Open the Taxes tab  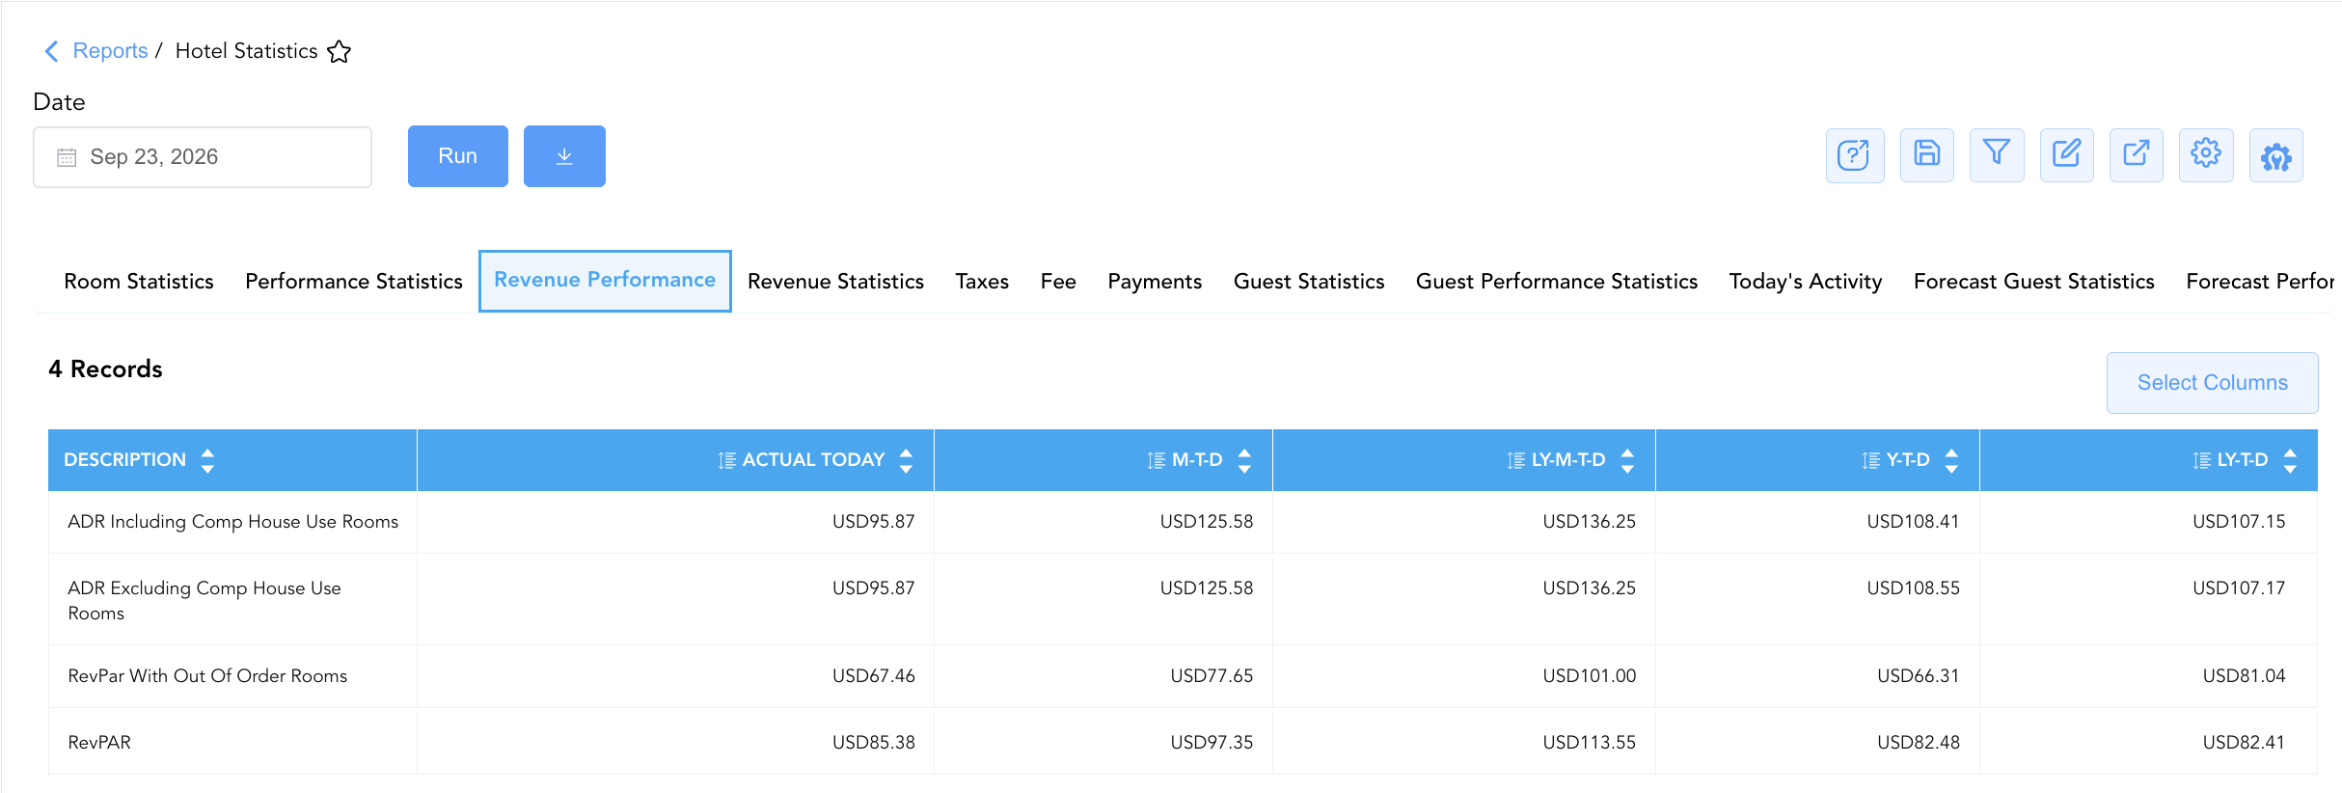[982, 282]
